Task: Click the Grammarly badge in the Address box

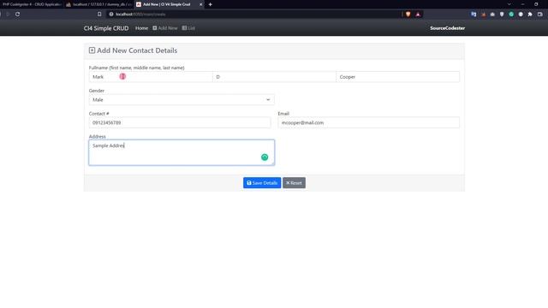Action: [x=265, y=157]
